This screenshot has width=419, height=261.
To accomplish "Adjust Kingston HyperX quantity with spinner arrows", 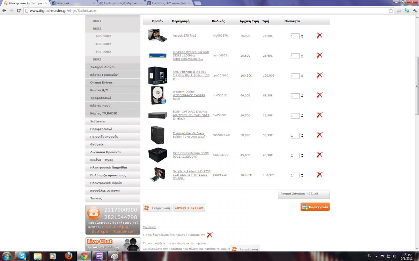I will (x=302, y=56).
